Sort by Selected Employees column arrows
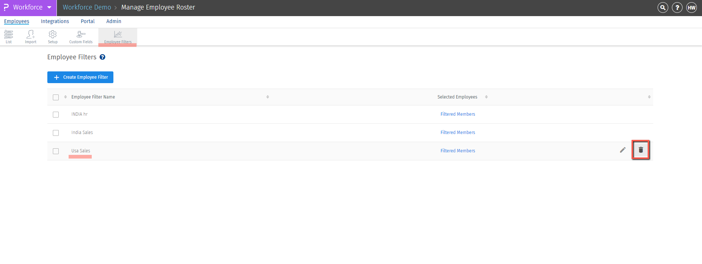702x264 pixels. [x=486, y=97]
